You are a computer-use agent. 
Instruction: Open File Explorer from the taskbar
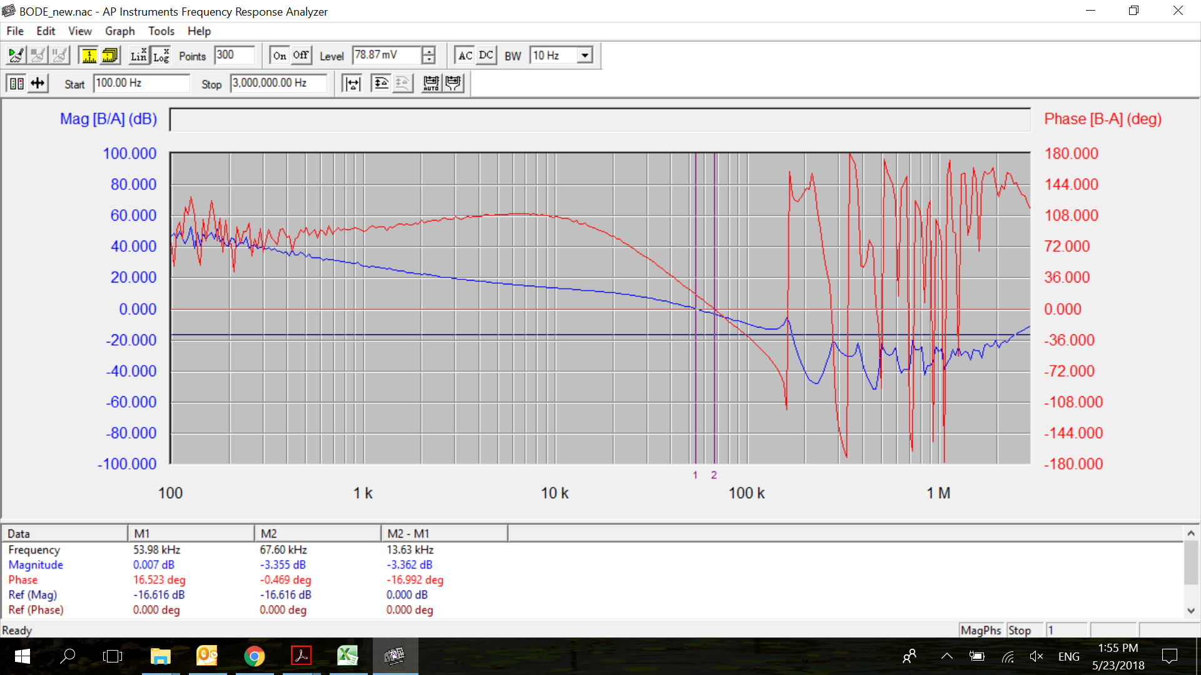161,656
